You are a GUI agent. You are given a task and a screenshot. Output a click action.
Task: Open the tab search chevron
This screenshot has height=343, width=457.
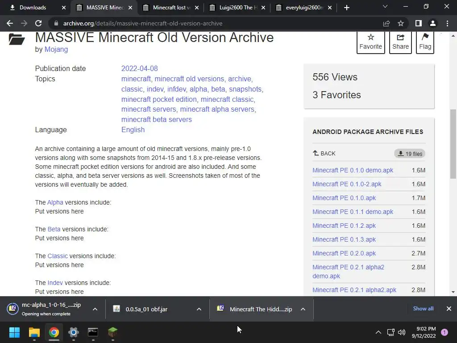[x=385, y=6]
